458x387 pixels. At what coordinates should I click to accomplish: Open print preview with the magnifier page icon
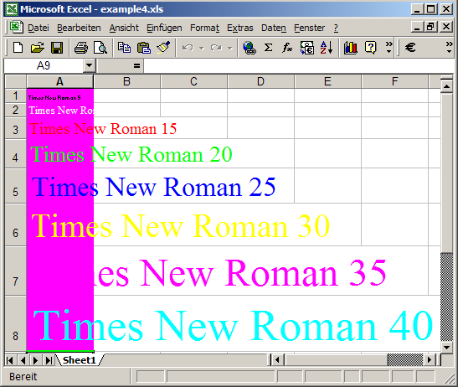[x=100, y=48]
